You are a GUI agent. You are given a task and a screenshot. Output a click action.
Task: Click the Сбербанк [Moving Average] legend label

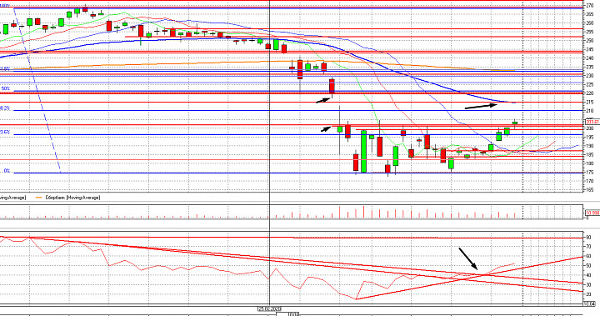(x=72, y=198)
